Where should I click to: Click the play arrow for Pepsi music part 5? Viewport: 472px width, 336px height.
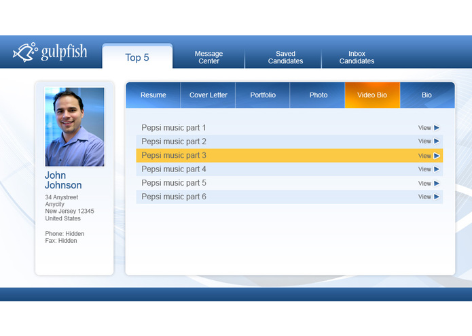point(437,183)
